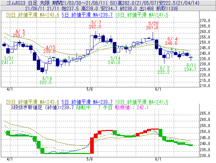Click the 6/1 date label under the upper chart
This screenshot has height=163, width=216.
click(x=158, y=89)
